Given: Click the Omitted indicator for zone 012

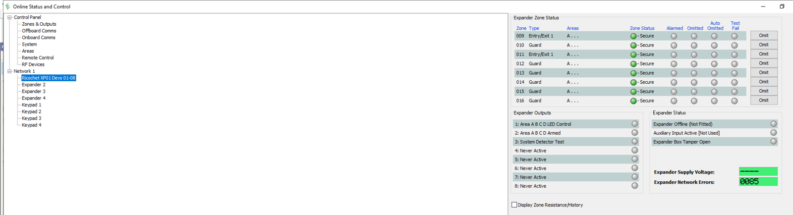Looking at the screenshot, I should [x=694, y=64].
